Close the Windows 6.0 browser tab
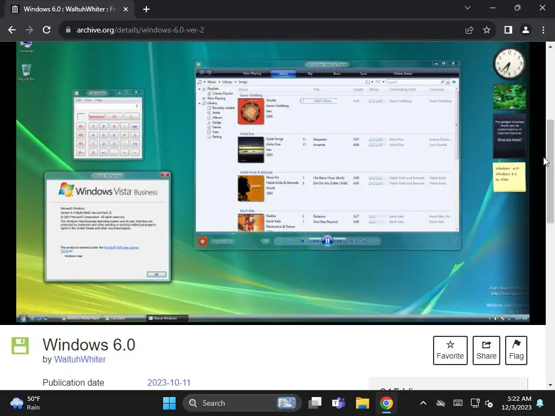555x416 pixels. click(126, 9)
